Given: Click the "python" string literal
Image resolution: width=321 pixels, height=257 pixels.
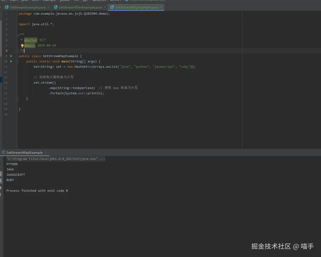Looking at the screenshot, I should tap(142, 67).
